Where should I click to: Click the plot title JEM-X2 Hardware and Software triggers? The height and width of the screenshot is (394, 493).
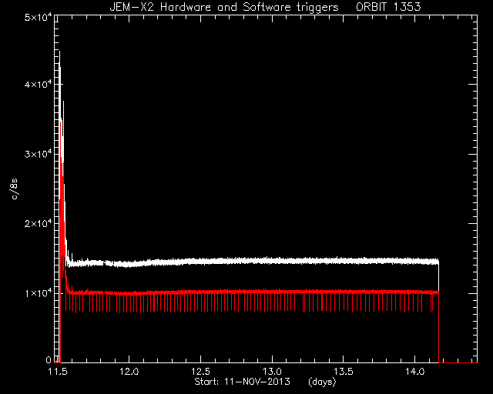coord(224,7)
